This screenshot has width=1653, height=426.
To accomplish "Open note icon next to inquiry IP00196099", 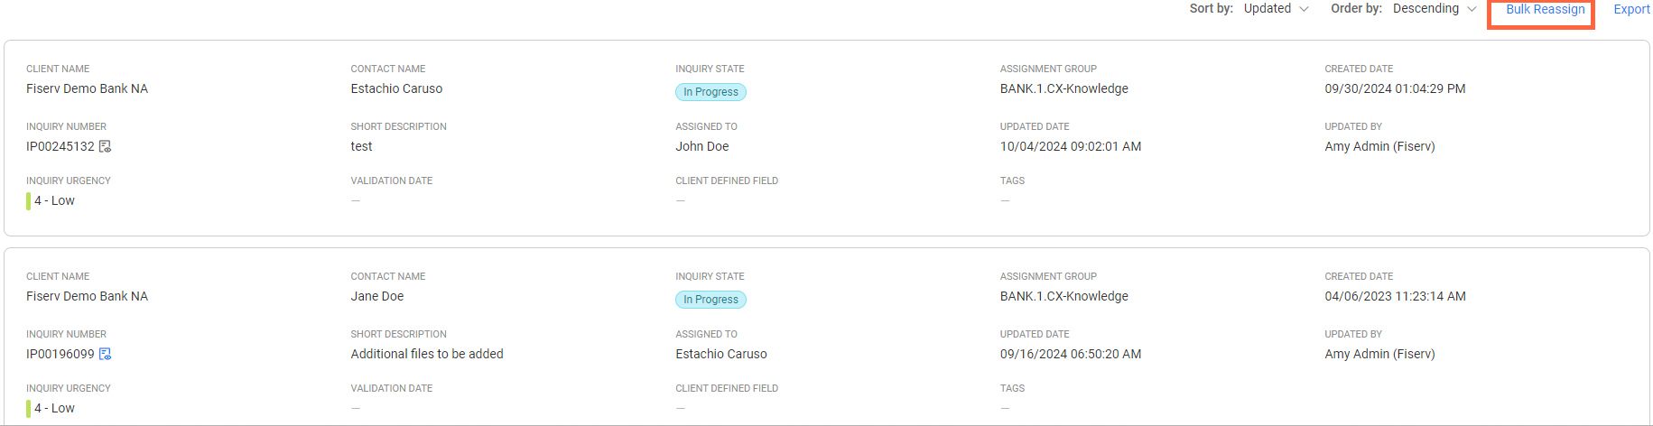I will (x=105, y=354).
